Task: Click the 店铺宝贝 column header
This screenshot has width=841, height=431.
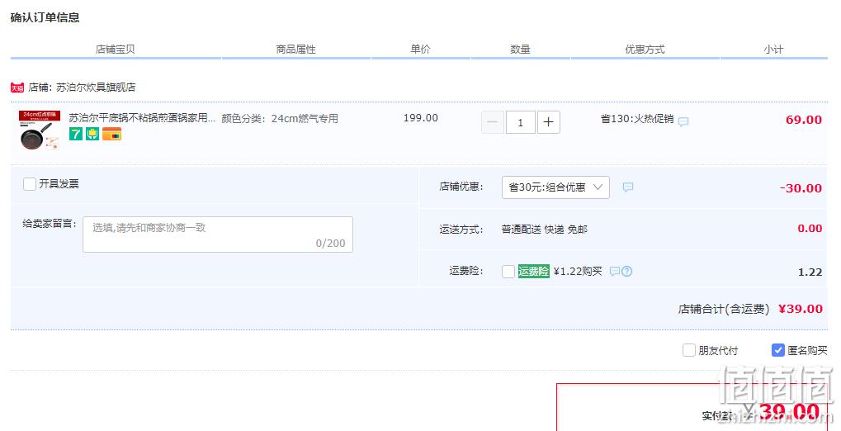Action: [116, 50]
